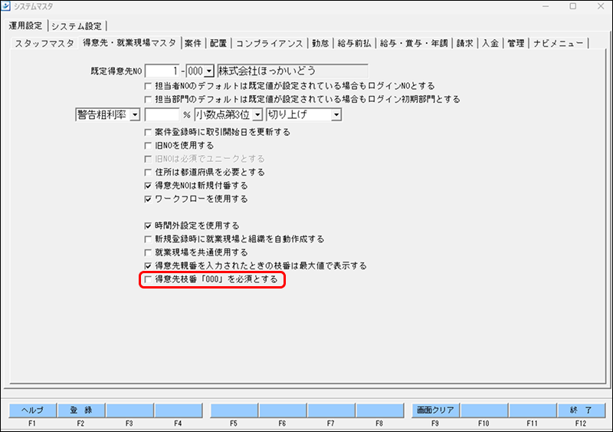
Task: Click the blank F3 function button
Action: (x=129, y=410)
